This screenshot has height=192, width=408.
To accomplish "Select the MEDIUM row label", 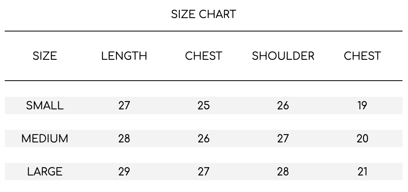I will coord(45,138).
